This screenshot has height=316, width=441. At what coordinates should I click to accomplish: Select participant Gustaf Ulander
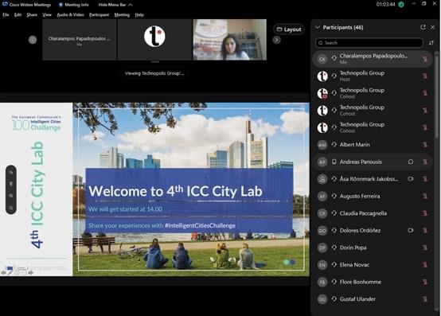click(373, 298)
